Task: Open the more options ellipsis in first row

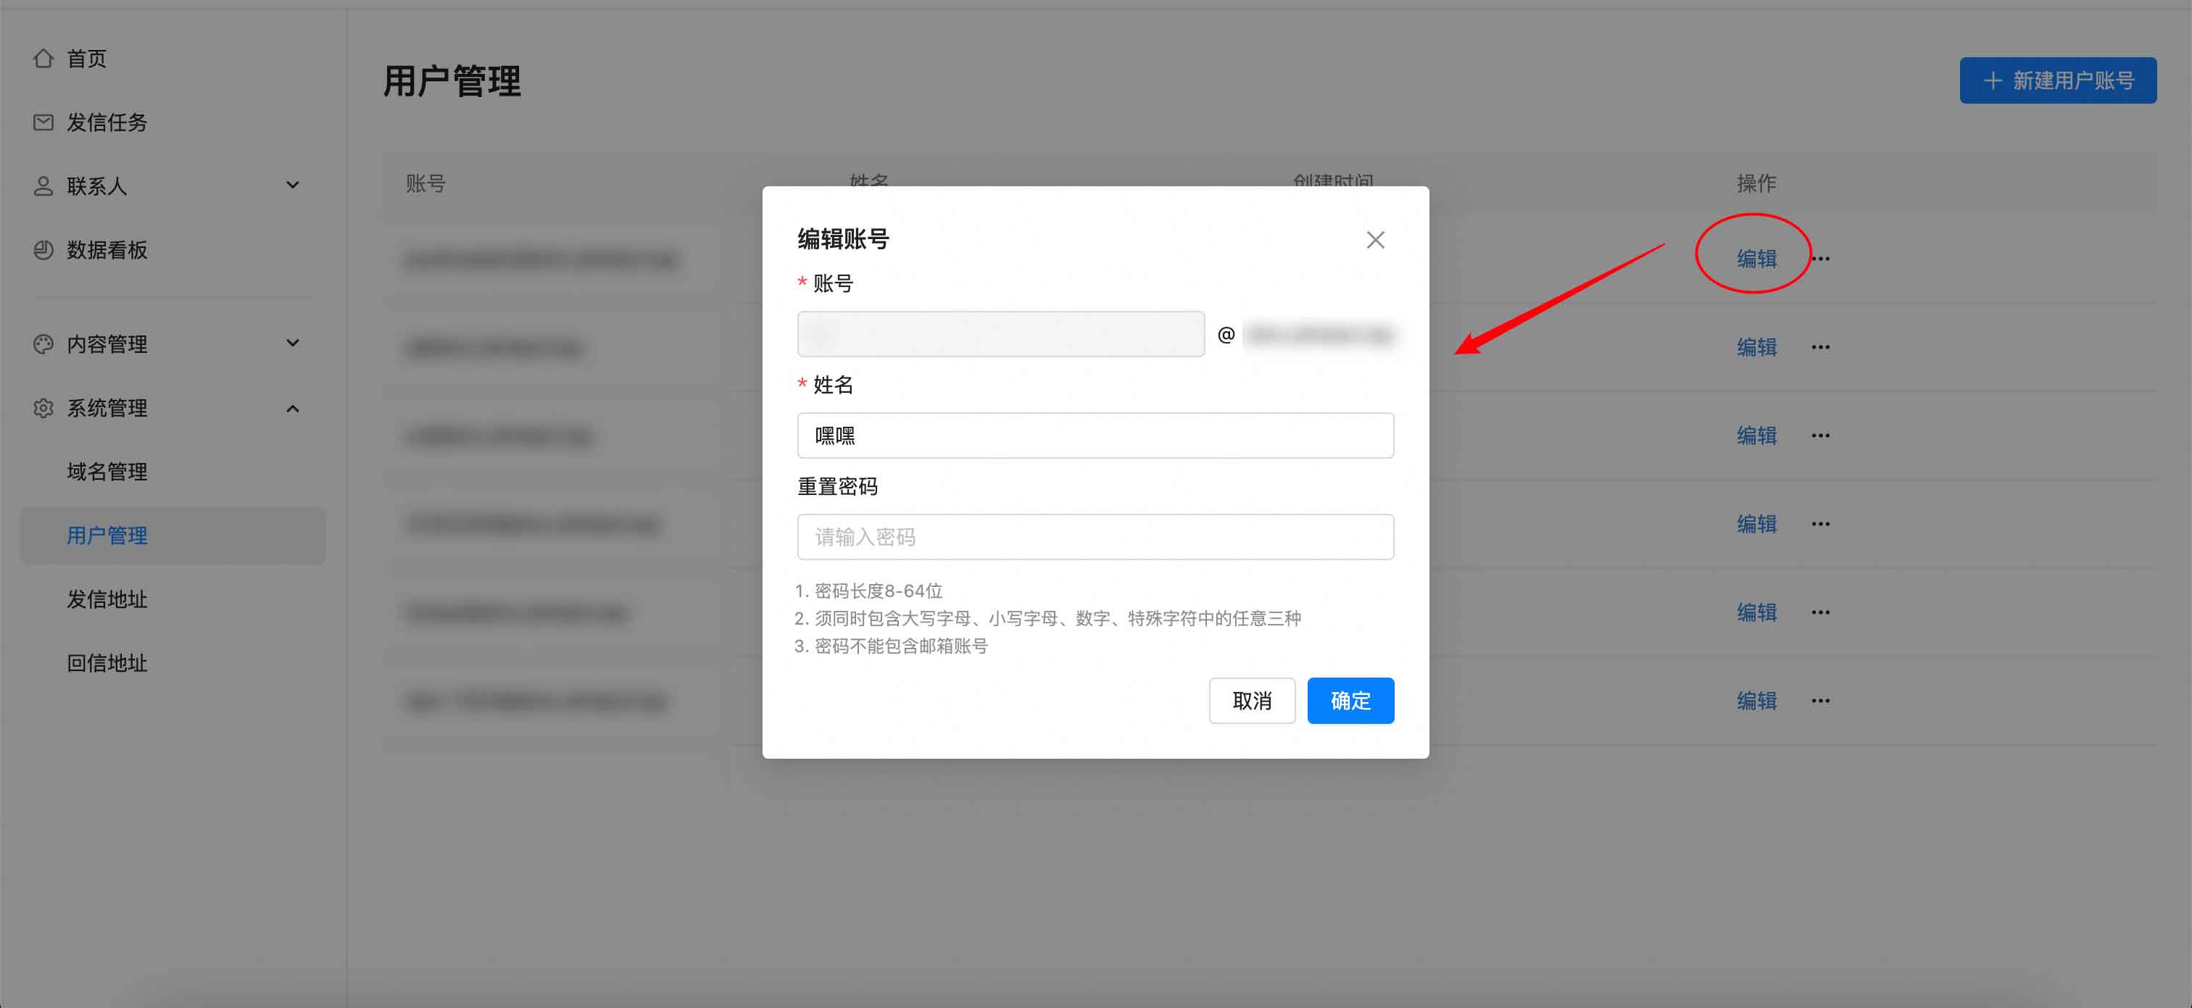Action: 1820,259
